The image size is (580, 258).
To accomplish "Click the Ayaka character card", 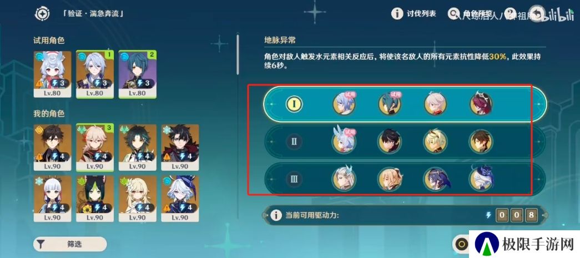I will [52, 199].
